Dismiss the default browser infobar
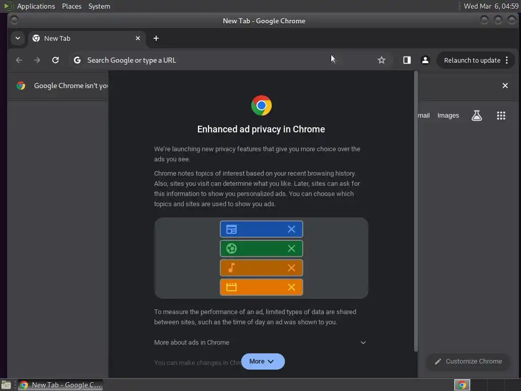This screenshot has height=391, width=521. [x=505, y=86]
